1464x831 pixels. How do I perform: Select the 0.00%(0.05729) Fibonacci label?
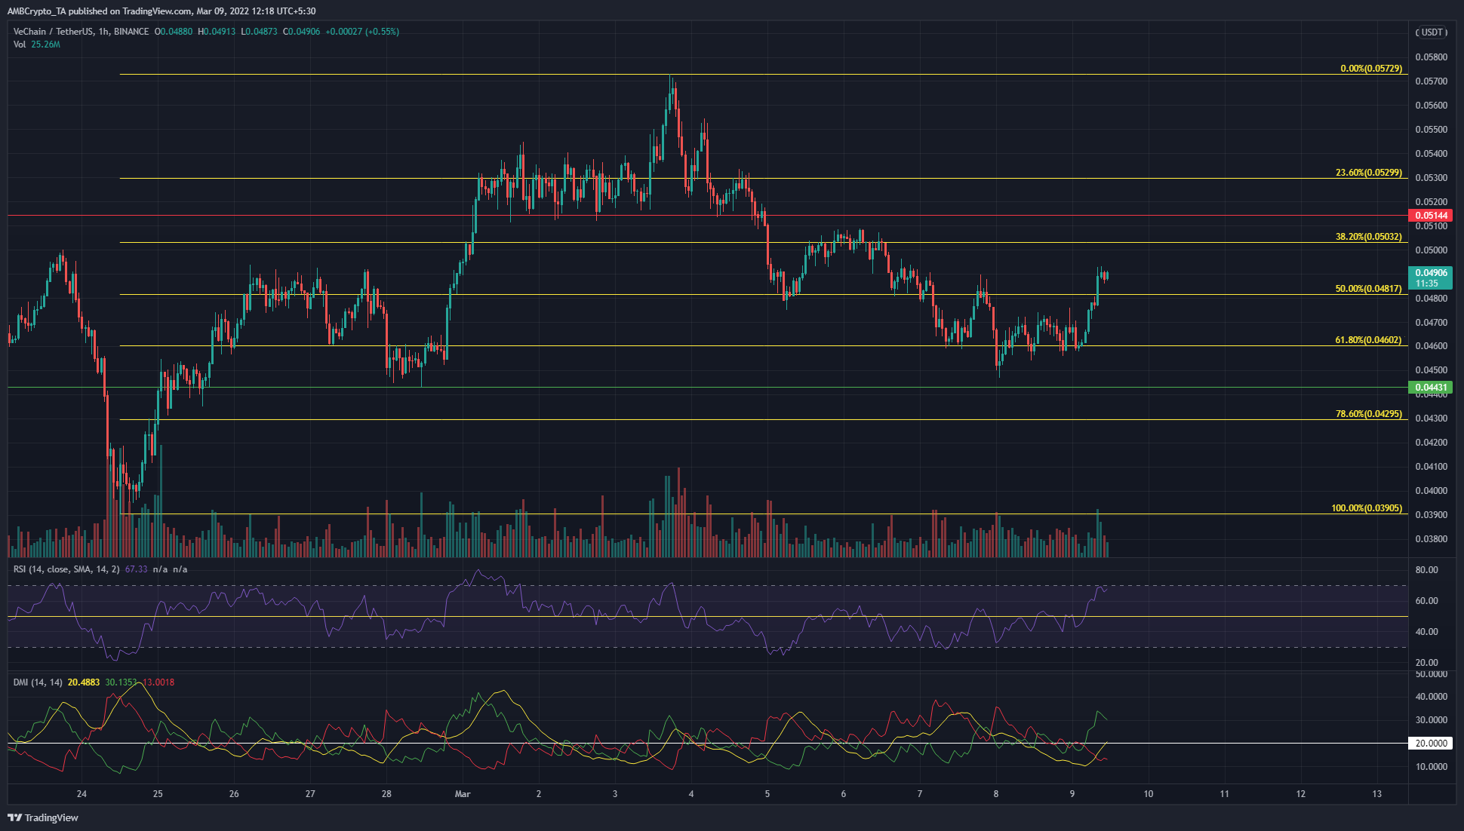(x=1371, y=69)
